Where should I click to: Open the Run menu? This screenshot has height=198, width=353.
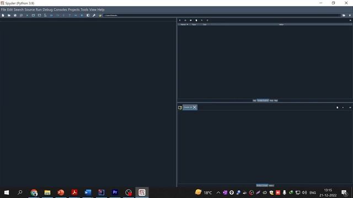point(39,10)
